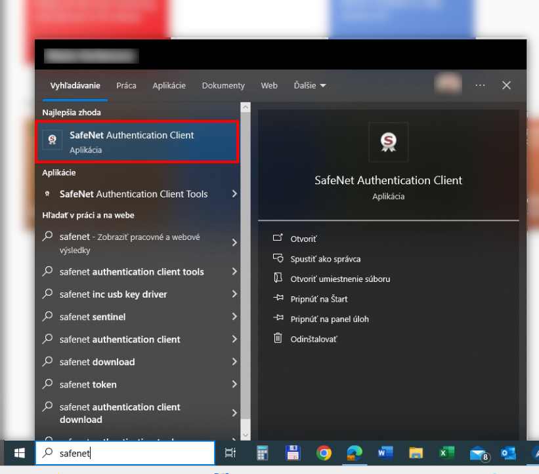Select 'safenet inc usb key driver' suggestion
This screenshot has height=474, width=539.
coord(113,294)
